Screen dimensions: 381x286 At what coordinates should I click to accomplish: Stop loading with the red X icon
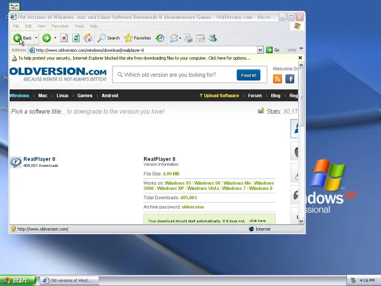pos(64,38)
